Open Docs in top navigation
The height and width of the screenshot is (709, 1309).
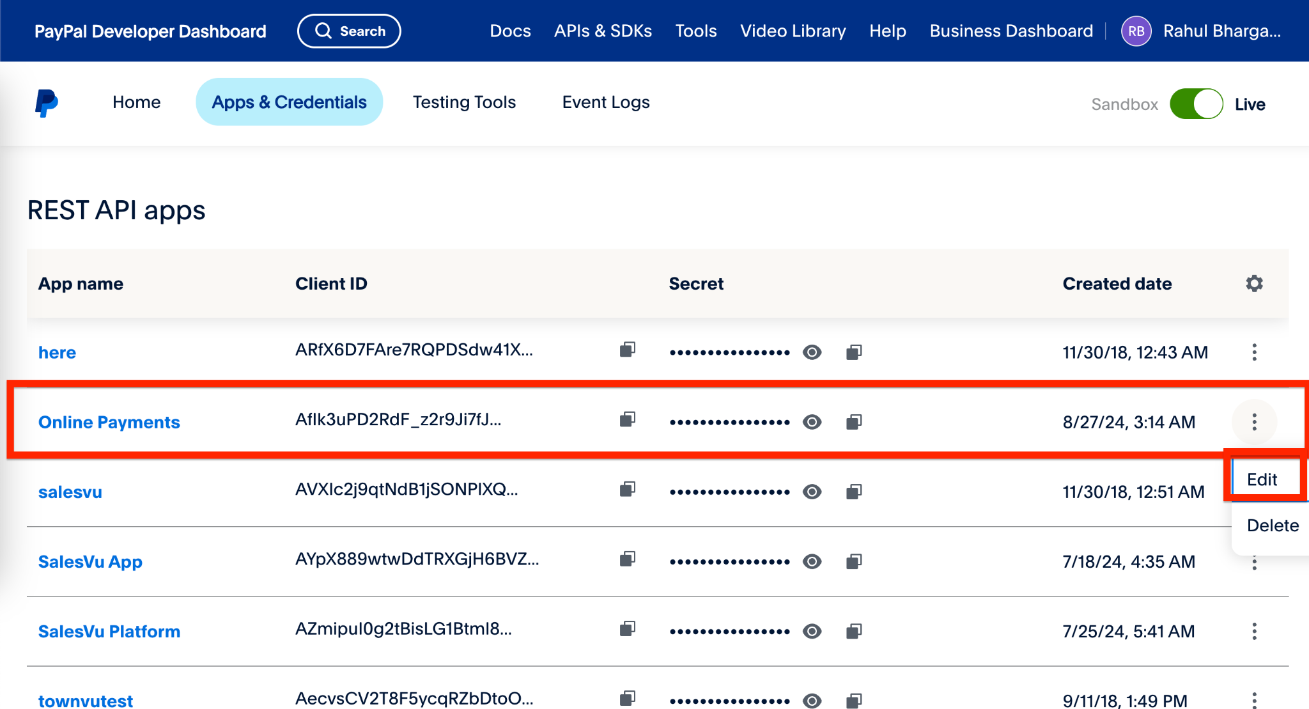(x=510, y=31)
